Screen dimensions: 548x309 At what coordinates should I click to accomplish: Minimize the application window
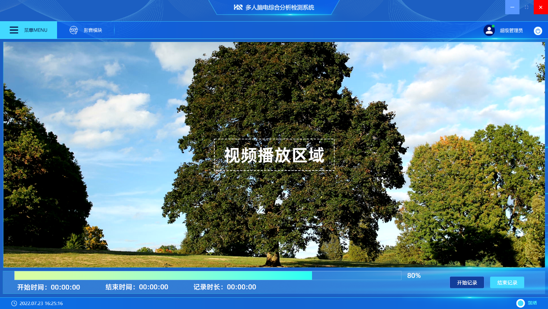512,7
